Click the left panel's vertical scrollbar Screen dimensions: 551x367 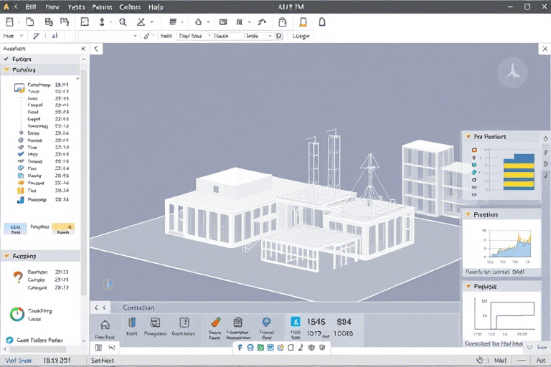pyautogui.click(x=84, y=183)
